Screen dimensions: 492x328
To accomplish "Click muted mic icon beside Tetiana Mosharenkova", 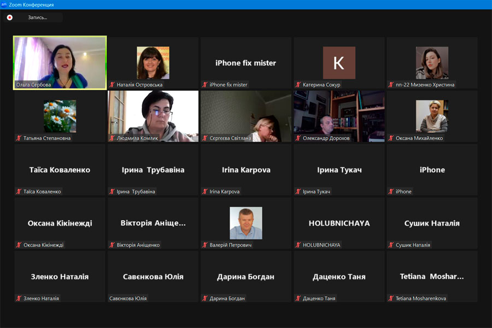I will 391,298.
